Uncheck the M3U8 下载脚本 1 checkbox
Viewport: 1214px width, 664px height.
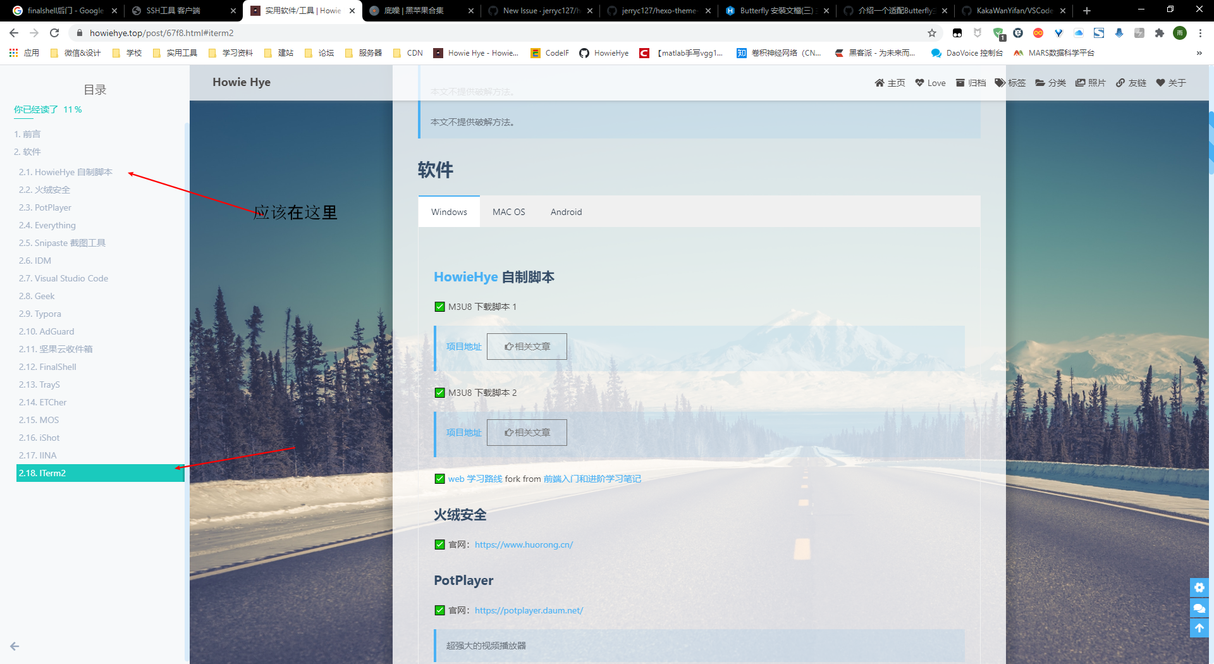pos(439,307)
